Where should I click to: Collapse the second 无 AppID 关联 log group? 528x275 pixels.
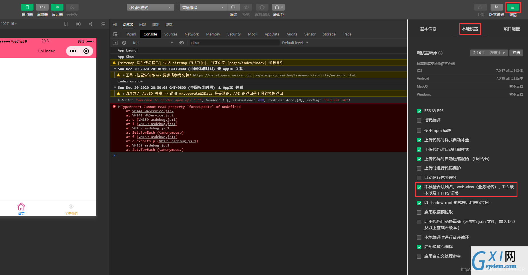point(115,88)
